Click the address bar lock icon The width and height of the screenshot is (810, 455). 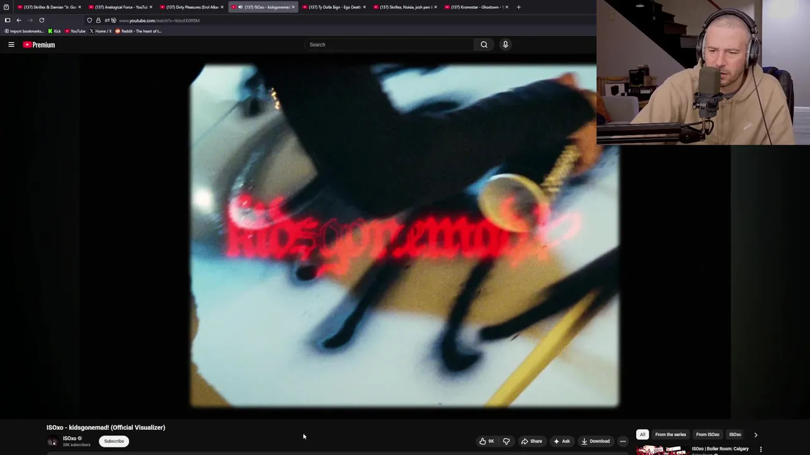98,20
